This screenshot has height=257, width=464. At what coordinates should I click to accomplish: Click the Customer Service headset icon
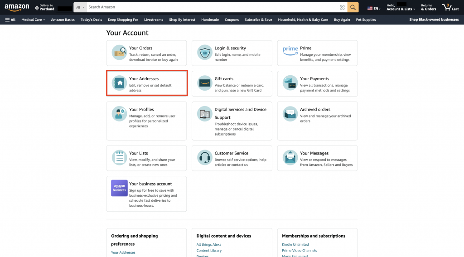tap(205, 158)
